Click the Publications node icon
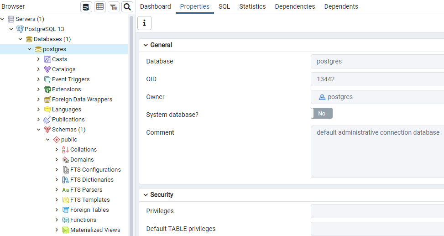This screenshot has width=444, height=236. pyautogui.click(x=47, y=119)
